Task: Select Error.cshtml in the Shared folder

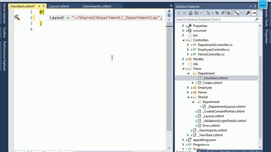Action: pos(211,126)
